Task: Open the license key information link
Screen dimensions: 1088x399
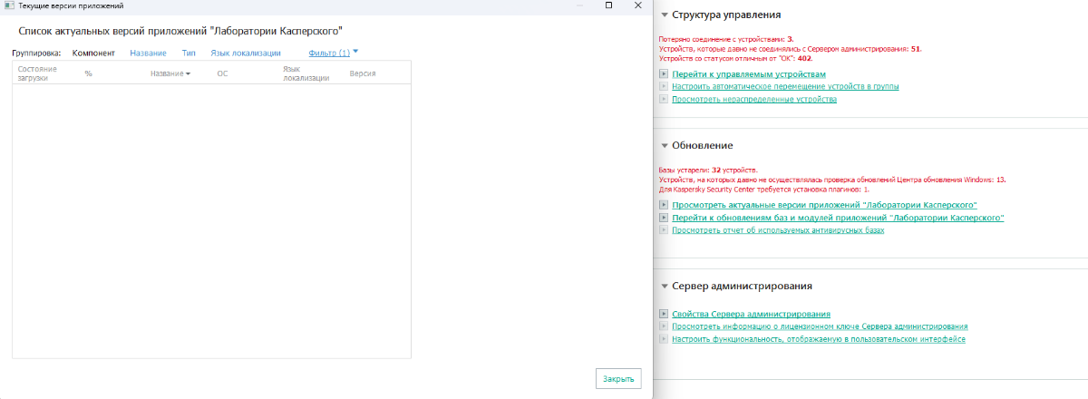Action: click(820, 326)
